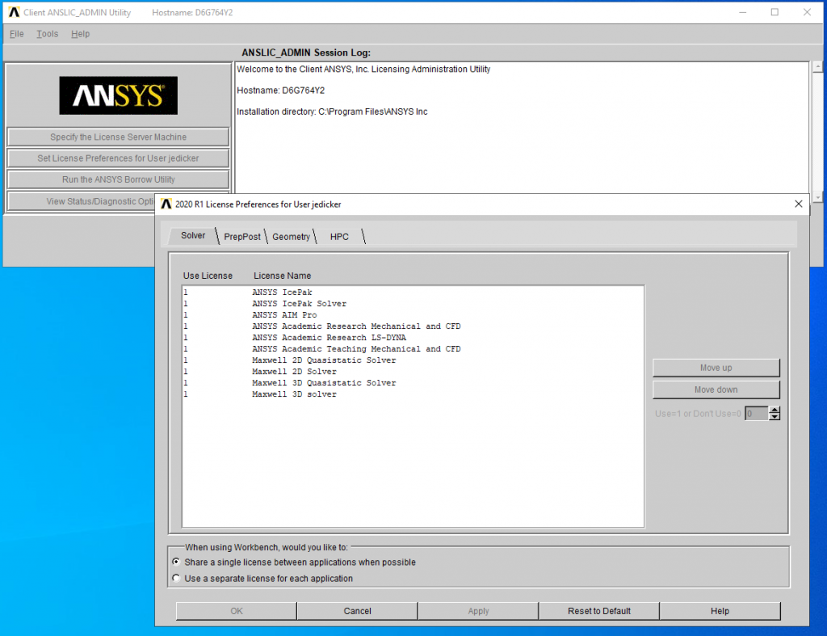This screenshot has height=636, width=827.
Task: Switch to the PrepPost tab
Action: point(242,237)
